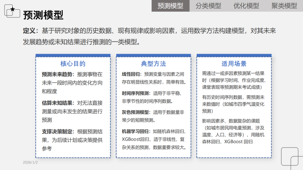The width and height of the screenshot is (303, 170).
Task: Click the bold 支撑决策制定 term
Action: [58, 132]
